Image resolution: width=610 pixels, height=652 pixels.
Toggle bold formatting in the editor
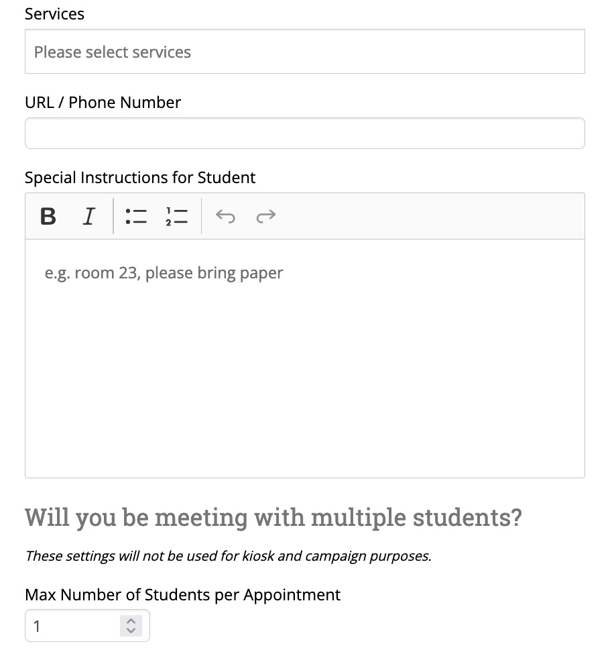point(48,216)
